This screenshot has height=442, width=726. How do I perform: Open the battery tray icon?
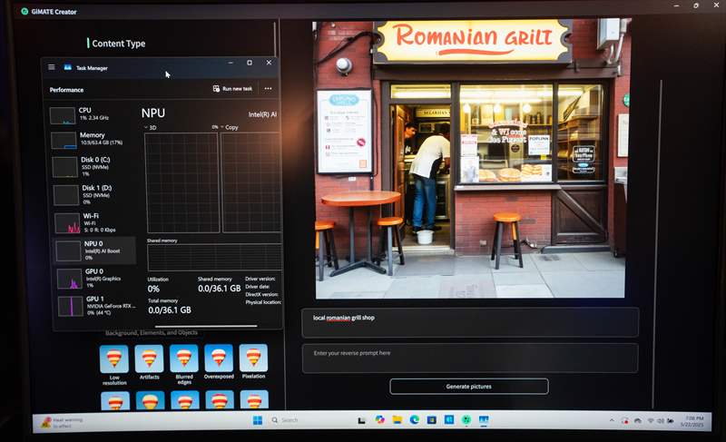click(670, 421)
